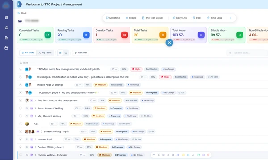Screen dimensions: 268x160
Task: Click 64% progress on June- Content Writing
Action: pos(88,108)
